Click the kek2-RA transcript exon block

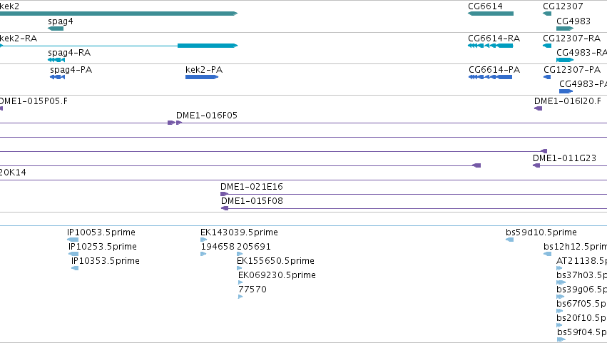207,46
